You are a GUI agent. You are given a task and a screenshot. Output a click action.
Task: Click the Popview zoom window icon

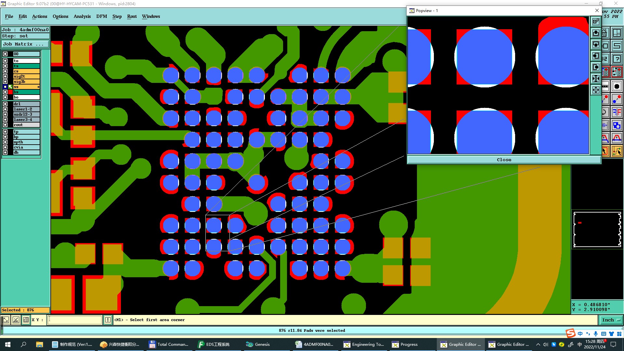pyautogui.click(x=596, y=22)
